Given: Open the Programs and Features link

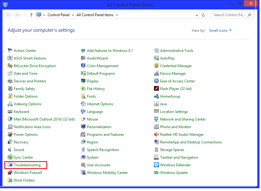Looking at the screenshot, I should point(105,135).
